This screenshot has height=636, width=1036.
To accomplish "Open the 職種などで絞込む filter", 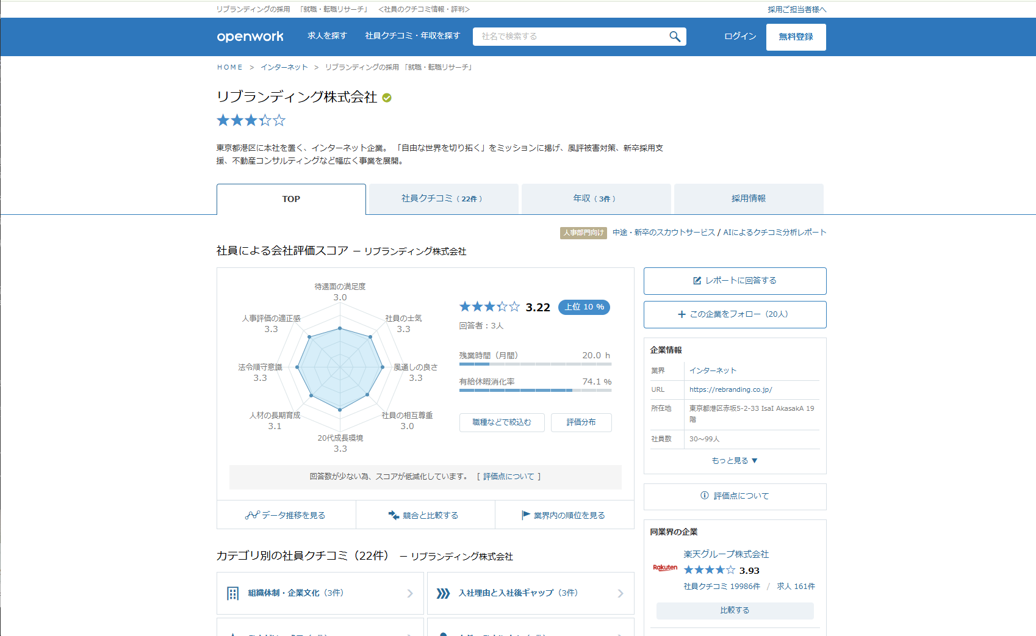I will (x=502, y=422).
